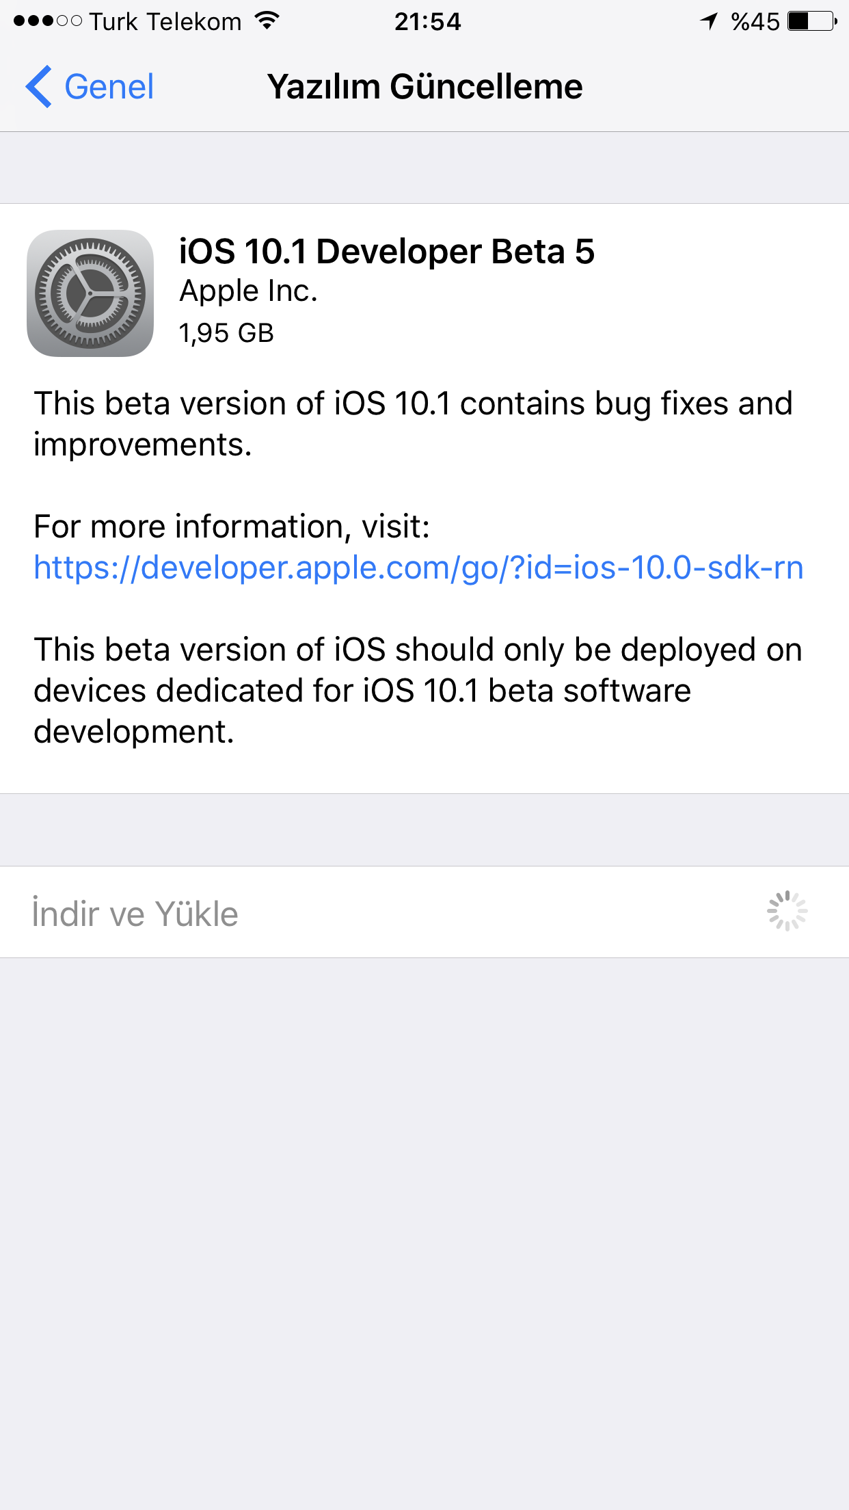The height and width of the screenshot is (1510, 849).
Task: Tap the %45 battery percentage text
Action: coord(755,22)
